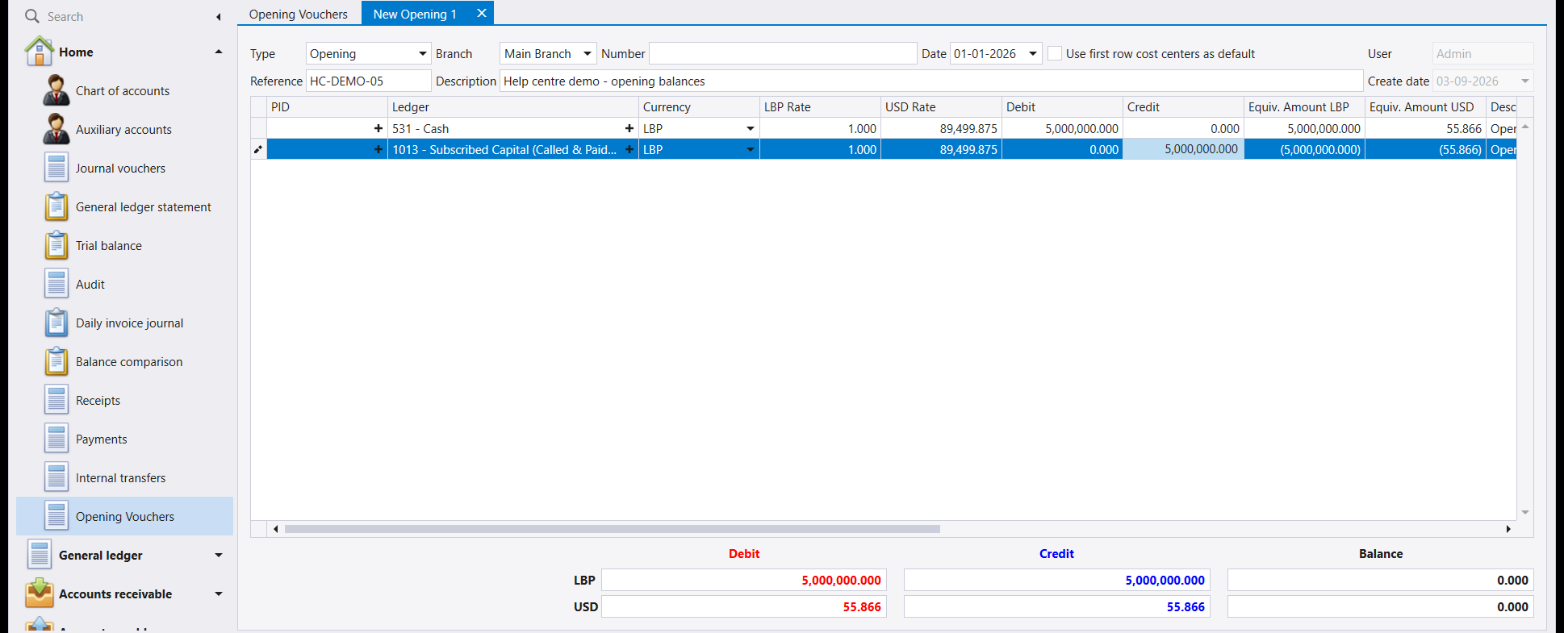Click the Accounts receivable section icon
The image size is (1564, 633).
click(40, 593)
